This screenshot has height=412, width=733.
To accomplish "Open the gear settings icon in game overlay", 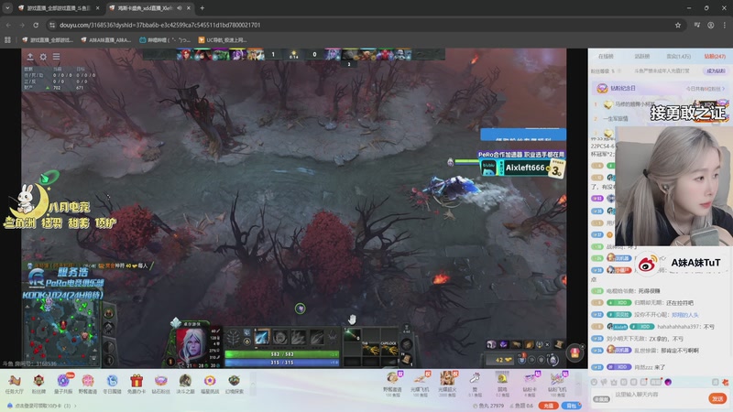I will click(x=43, y=57).
